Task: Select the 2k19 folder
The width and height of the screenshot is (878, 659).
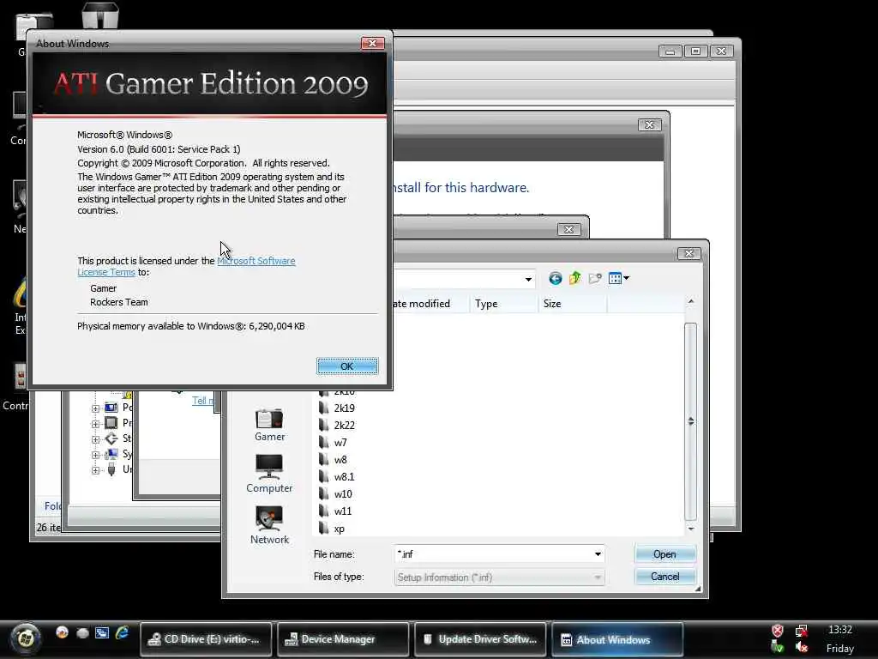Action: pos(344,408)
